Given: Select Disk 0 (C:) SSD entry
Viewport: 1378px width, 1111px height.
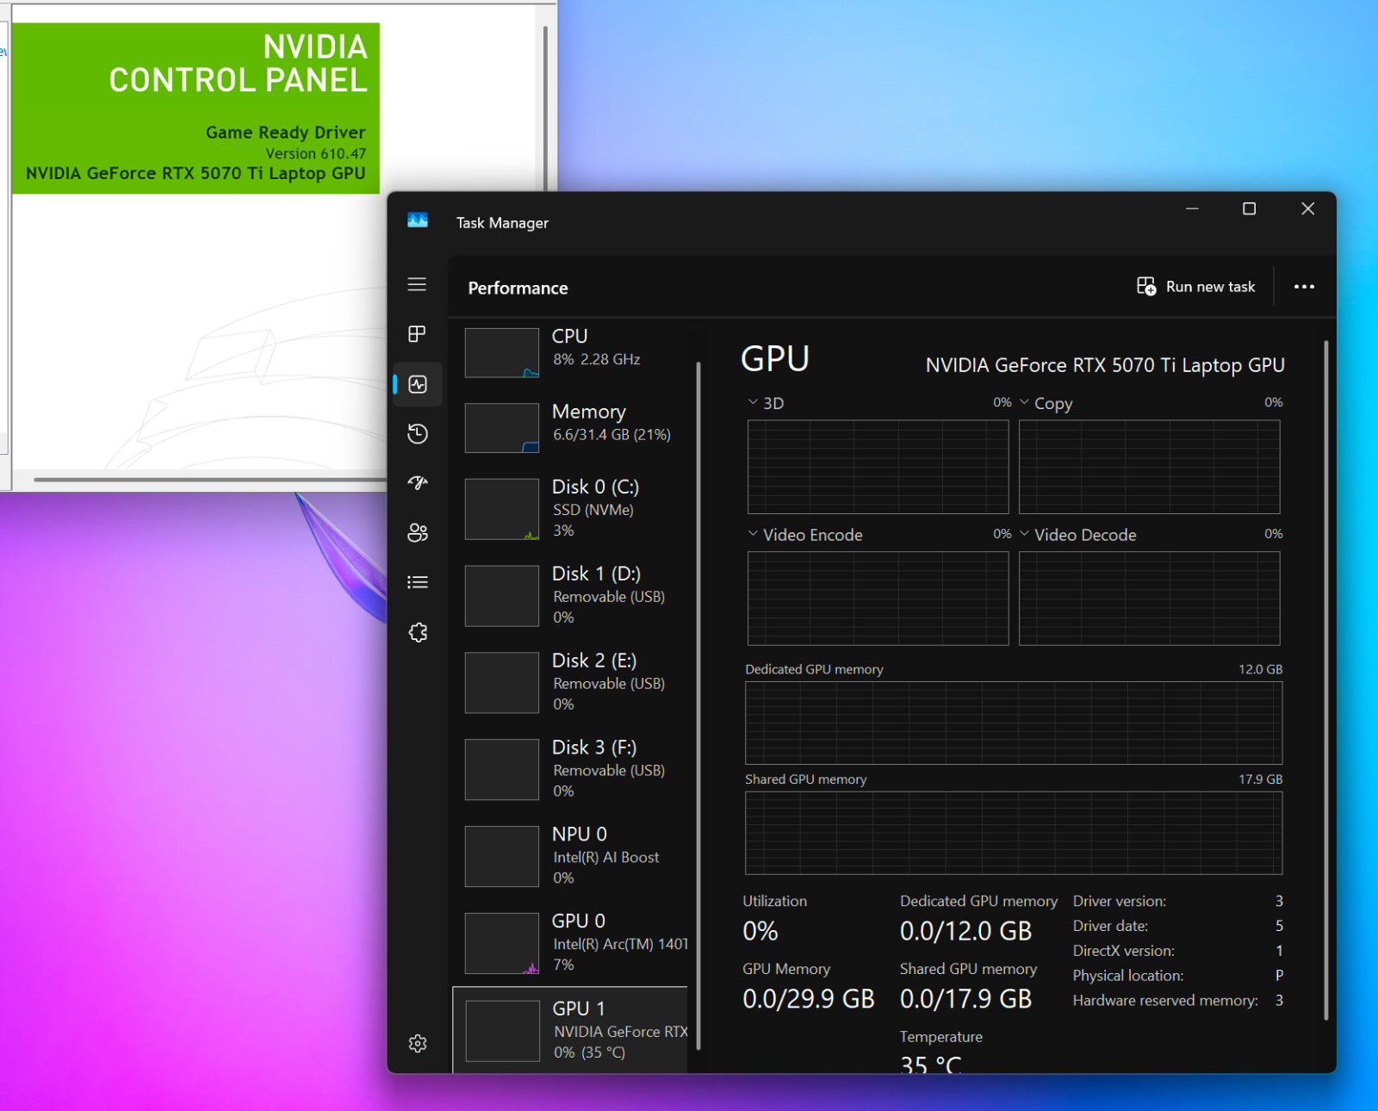Looking at the screenshot, I should tap(570, 508).
